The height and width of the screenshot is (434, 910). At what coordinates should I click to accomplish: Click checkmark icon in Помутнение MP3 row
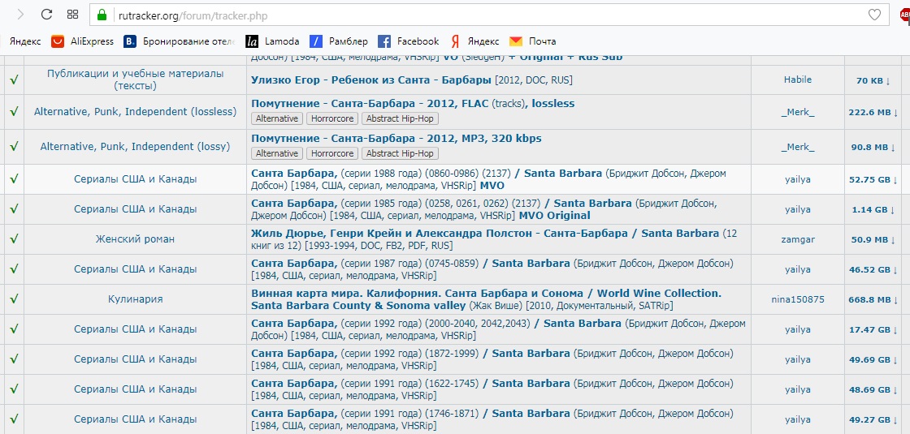13,147
